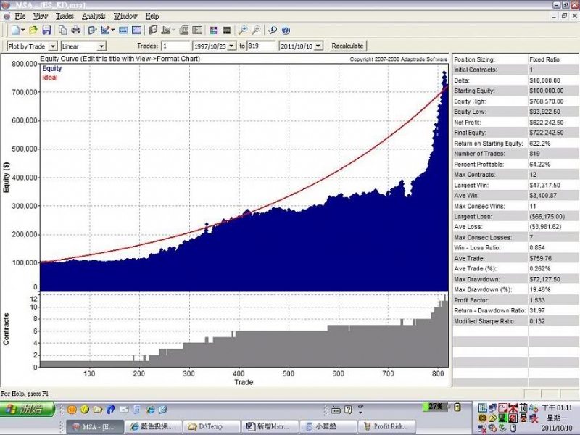Launch Internet Explorer from the quick launch bar

(x=151, y=410)
